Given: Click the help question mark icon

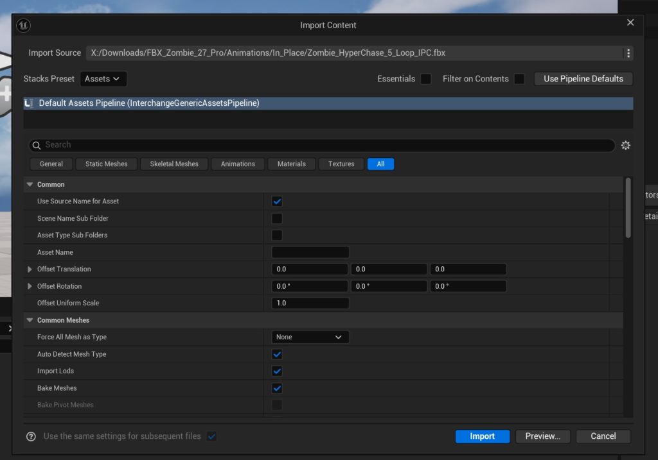Looking at the screenshot, I should 31,436.
